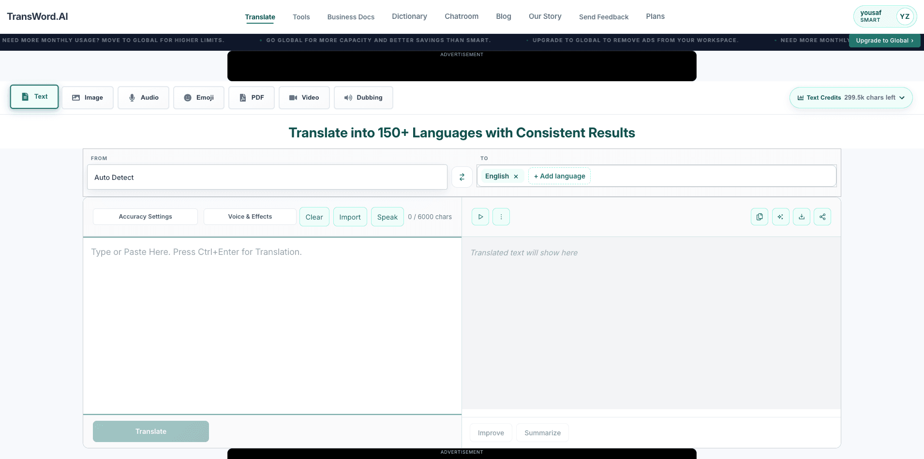Add another target language
This screenshot has height=459, width=924.
(559, 176)
